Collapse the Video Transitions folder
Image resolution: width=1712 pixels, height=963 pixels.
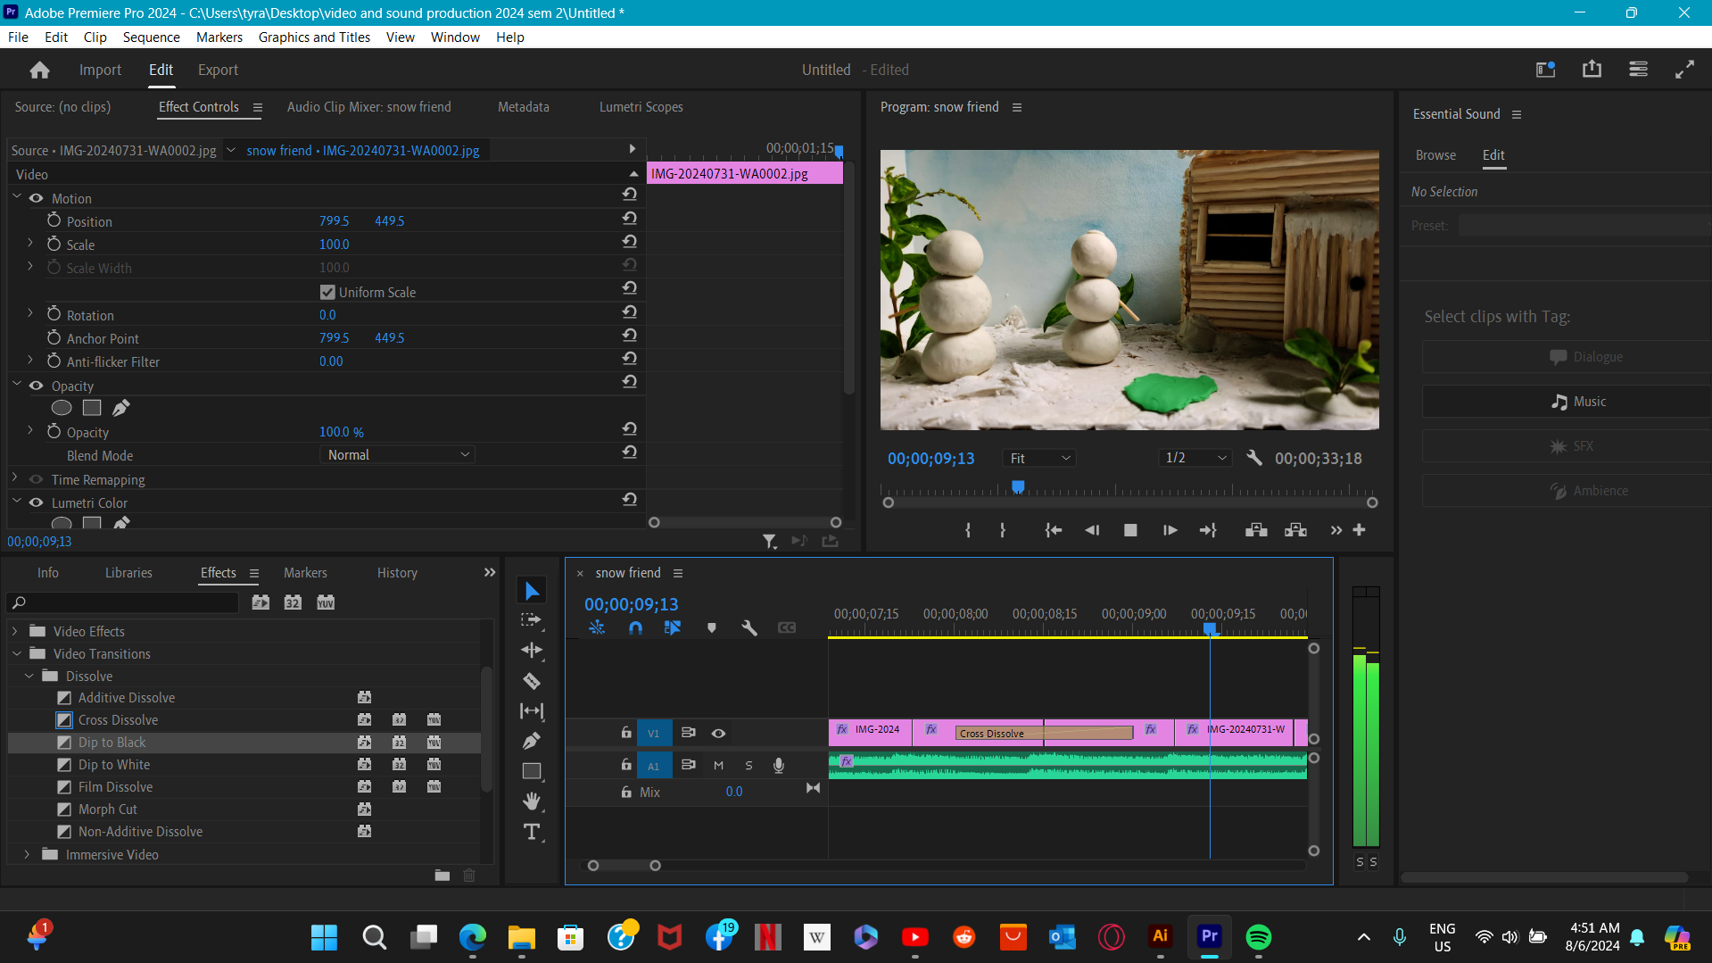[x=17, y=653]
